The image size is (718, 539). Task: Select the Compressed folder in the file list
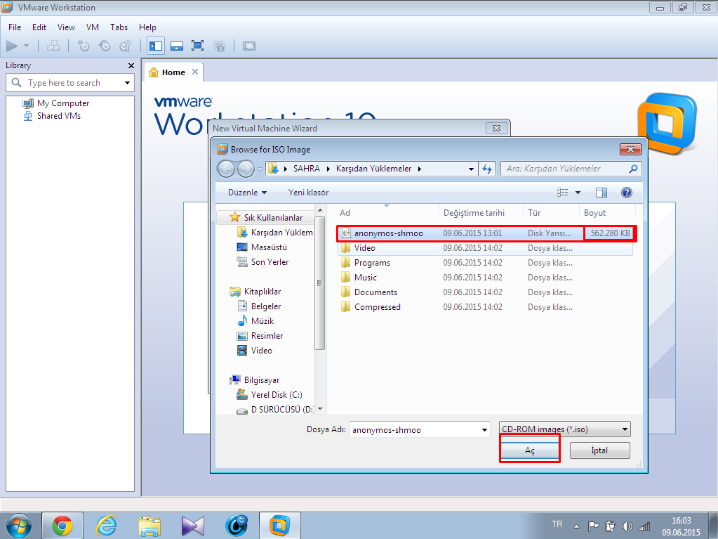pyautogui.click(x=486, y=306)
